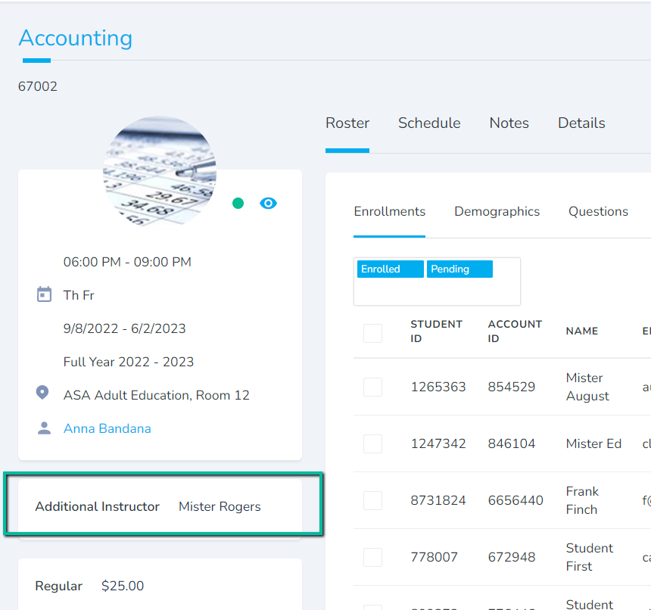Click the location pin icon
The width and height of the screenshot is (651, 610).
click(x=43, y=394)
